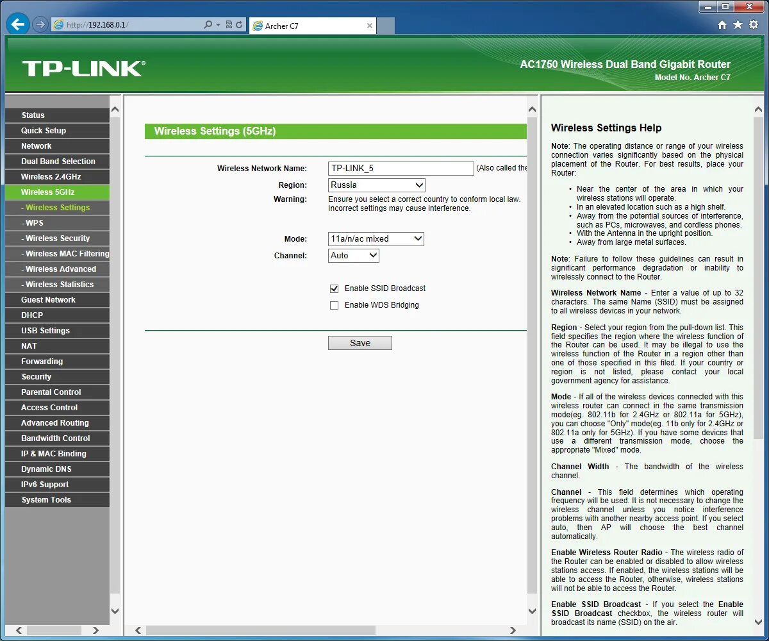
Task: Open WPS submenu item
Action: click(57, 223)
